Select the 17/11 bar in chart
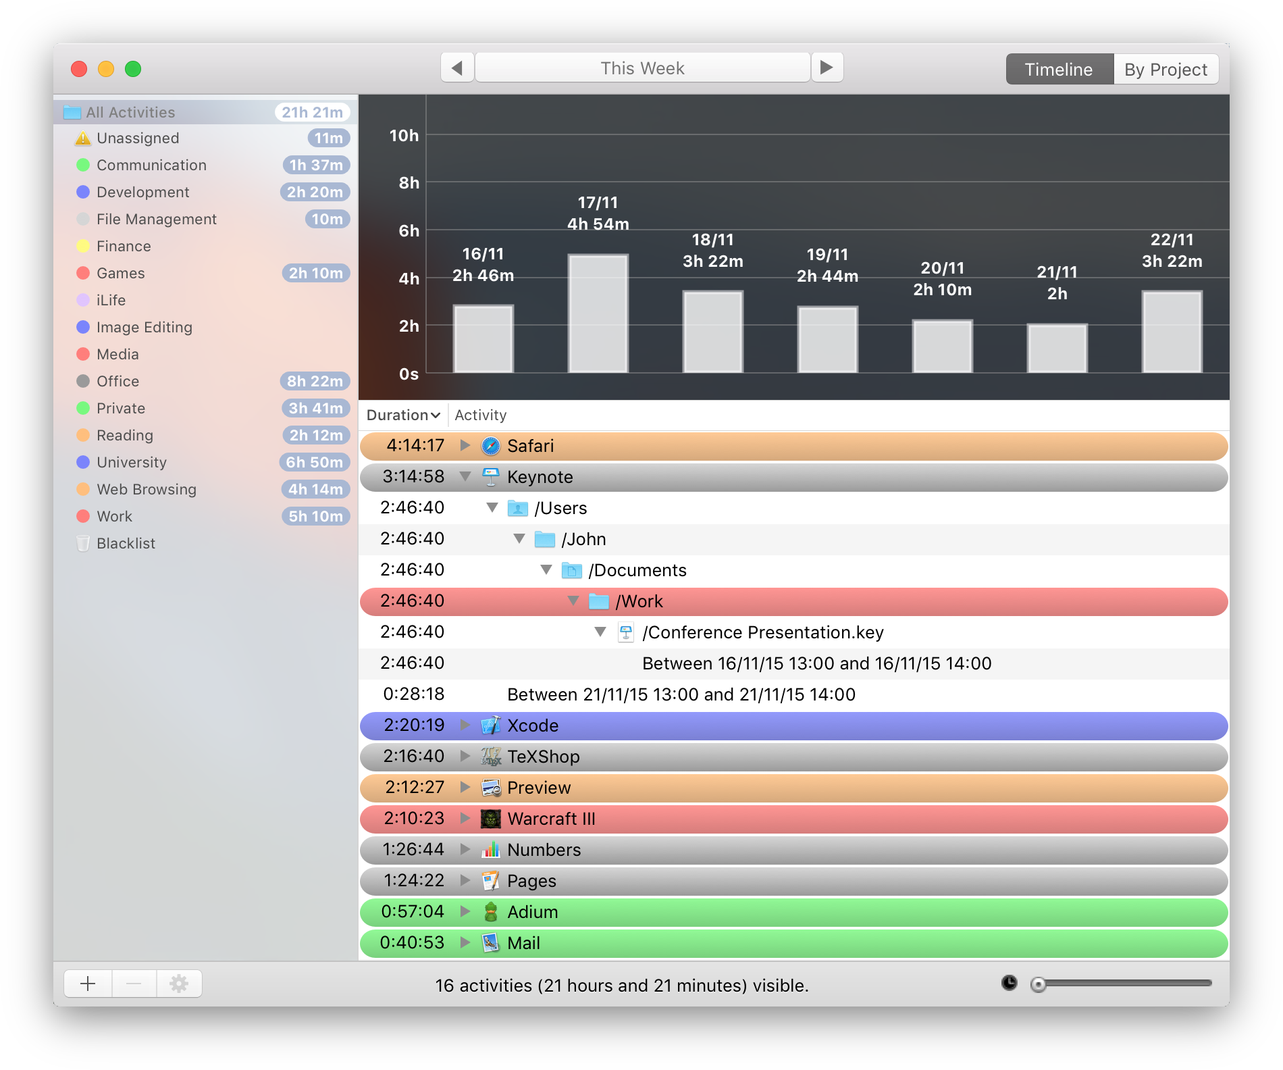This screenshot has height=1070, width=1283. [598, 313]
